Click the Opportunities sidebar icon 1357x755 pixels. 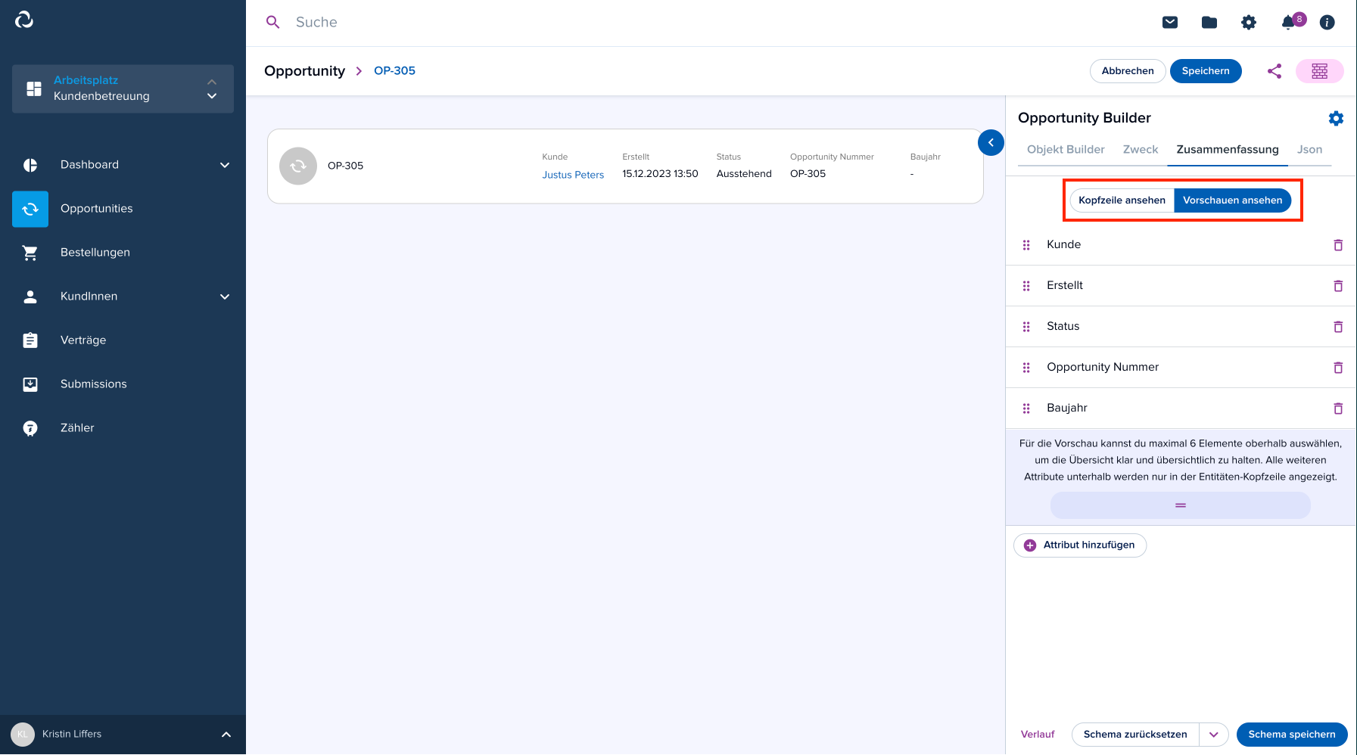pos(30,210)
